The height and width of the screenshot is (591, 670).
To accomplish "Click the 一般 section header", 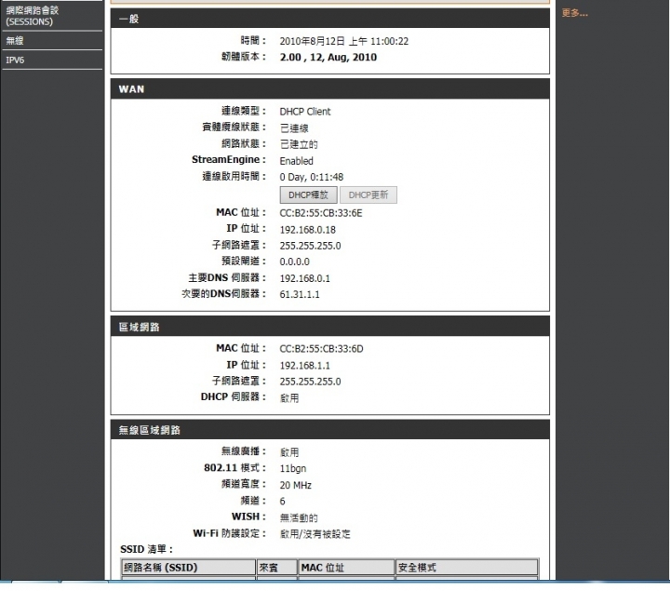I will coord(329,19).
